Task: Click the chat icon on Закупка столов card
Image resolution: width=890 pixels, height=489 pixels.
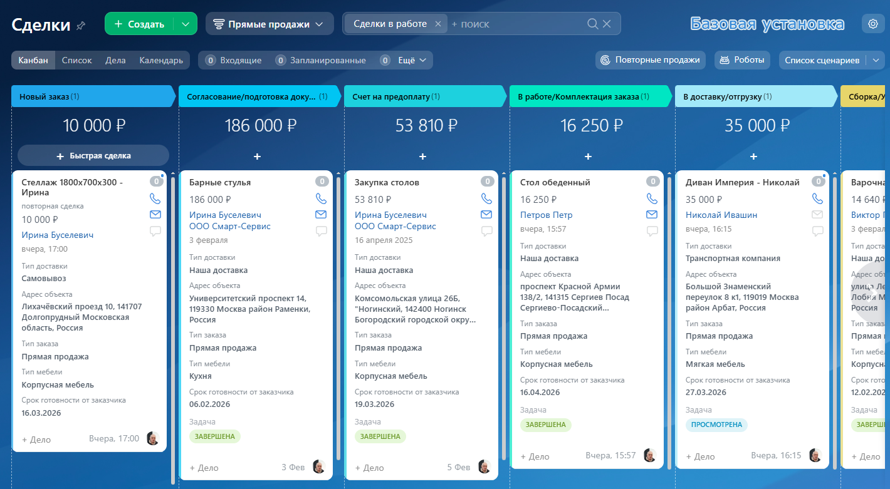Action: 486,231
